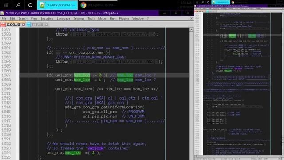
Task: Click "//:UNIFORM" comment
Action: pos(133,116)
